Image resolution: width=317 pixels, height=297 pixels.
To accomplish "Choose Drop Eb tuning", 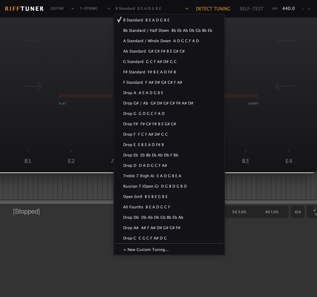I will click(169, 155).
